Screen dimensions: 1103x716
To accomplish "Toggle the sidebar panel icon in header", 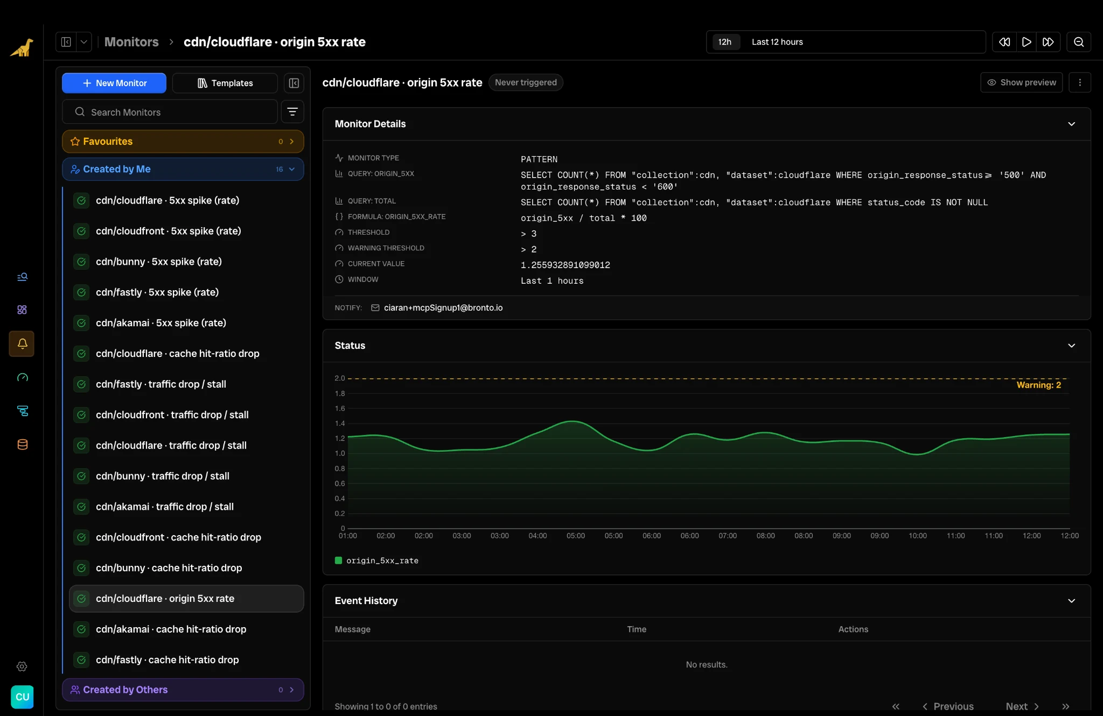I will (x=66, y=42).
